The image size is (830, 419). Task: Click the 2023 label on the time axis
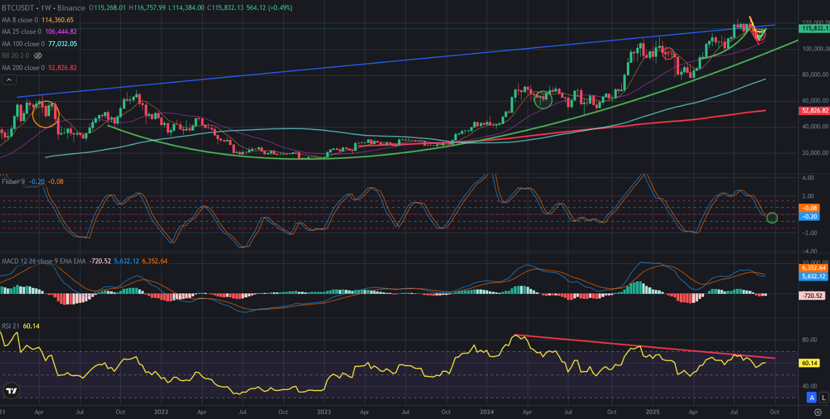(x=324, y=412)
